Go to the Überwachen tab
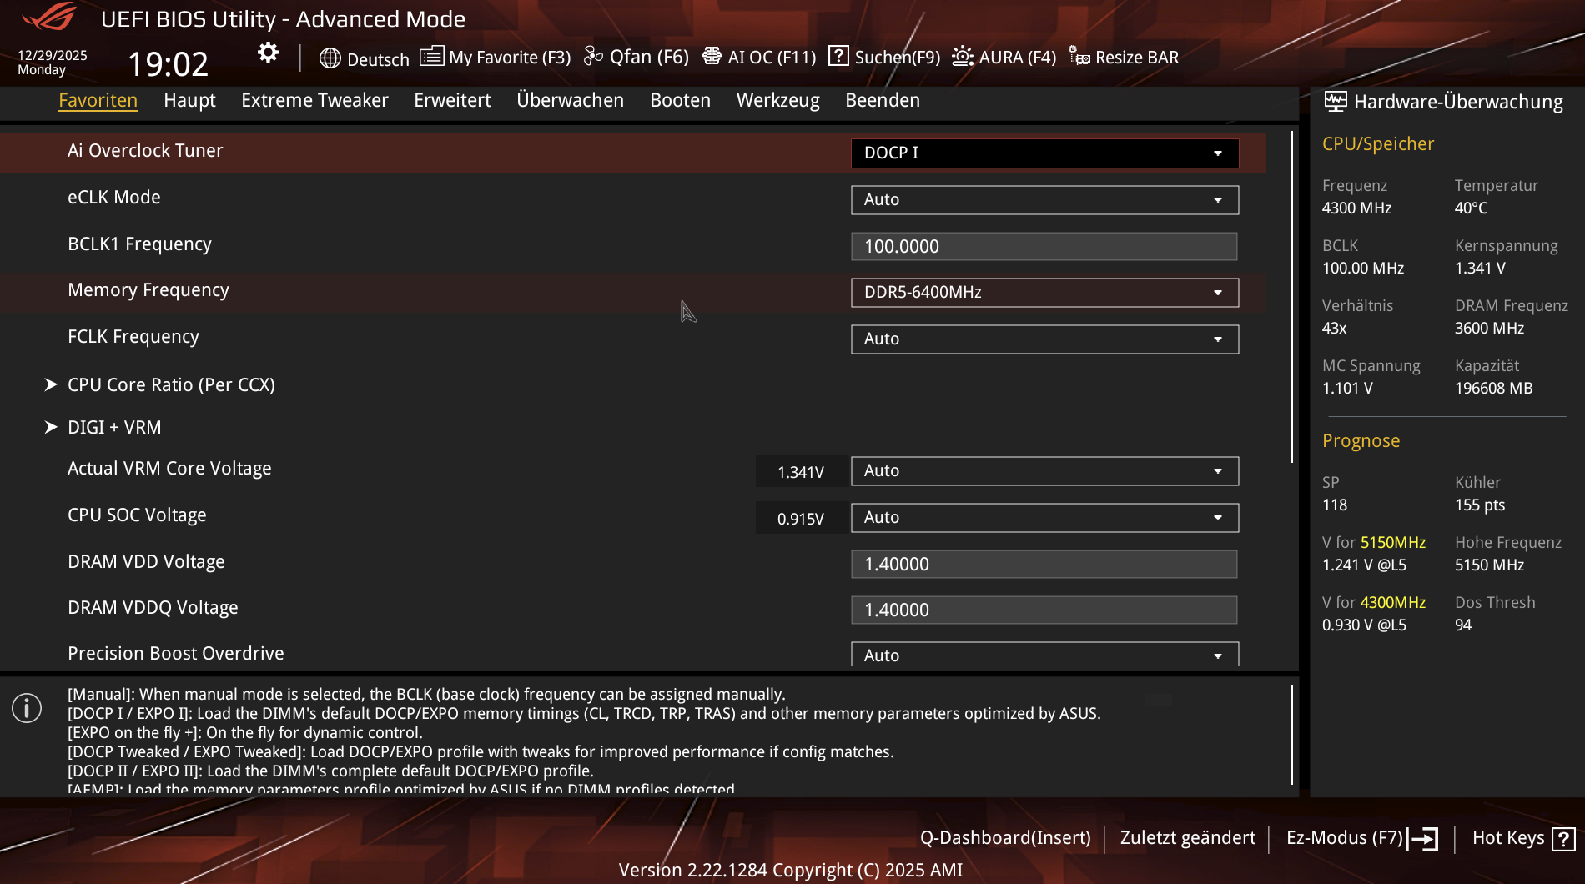Screen dimensions: 1585x884 pos(570,100)
